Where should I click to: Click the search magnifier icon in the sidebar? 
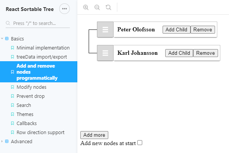[x=8, y=23]
